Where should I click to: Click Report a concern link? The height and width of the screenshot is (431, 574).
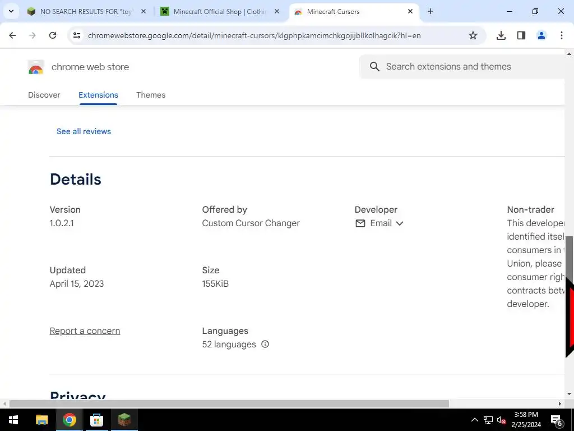[85, 331]
